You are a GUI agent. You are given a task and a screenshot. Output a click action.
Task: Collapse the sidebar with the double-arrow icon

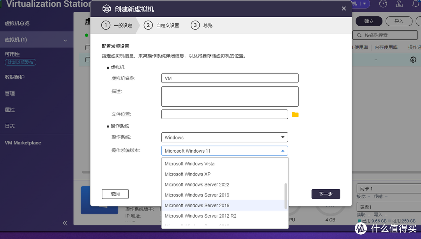(x=65, y=223)
